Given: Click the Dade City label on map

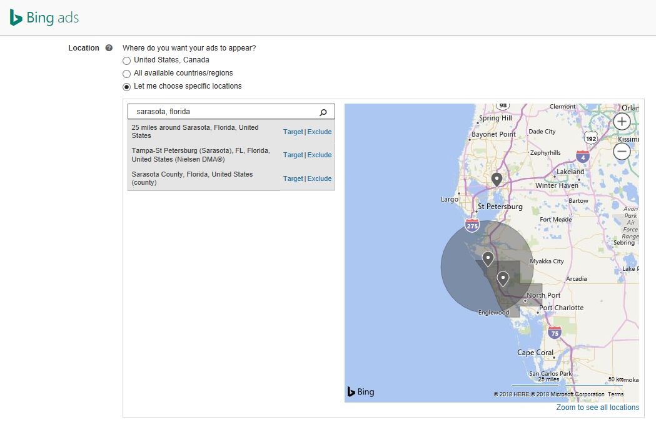Looking at the screenshot, I should [542, 132].
